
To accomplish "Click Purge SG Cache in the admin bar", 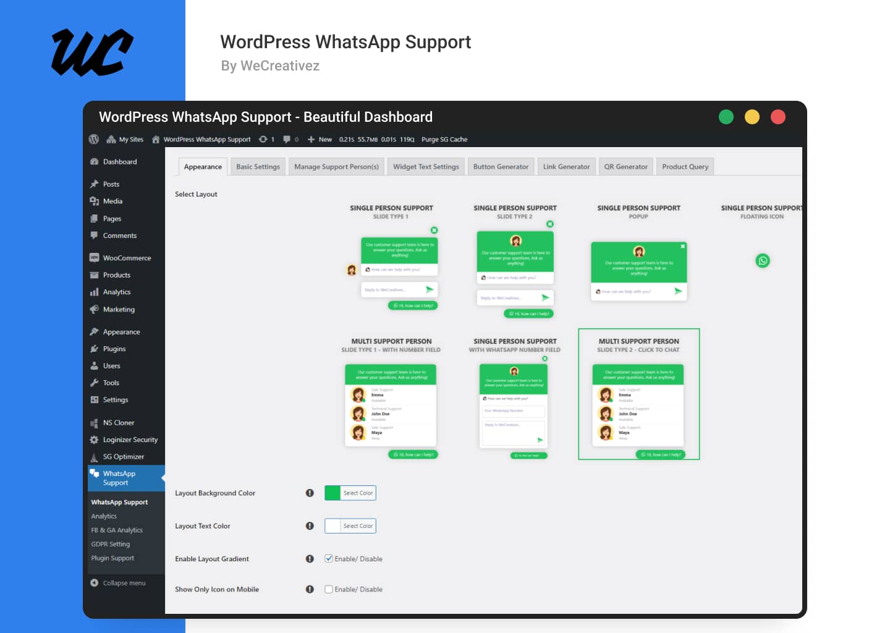I will click(444, 139).
